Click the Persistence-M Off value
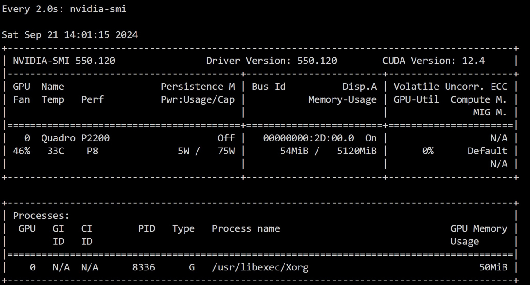The height and width of the screenshot is (285, 530). pyautogui.click(x=226, y=138)
